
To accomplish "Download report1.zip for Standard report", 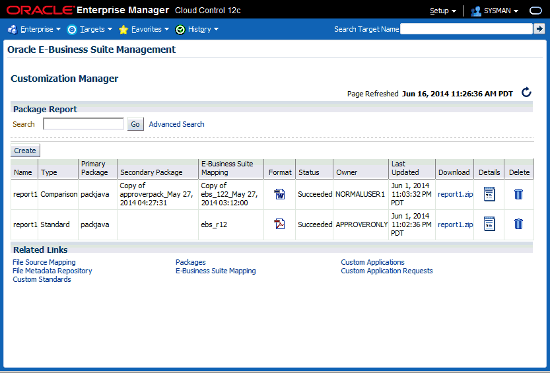I will pyautogui.click(x=456, y=224).
